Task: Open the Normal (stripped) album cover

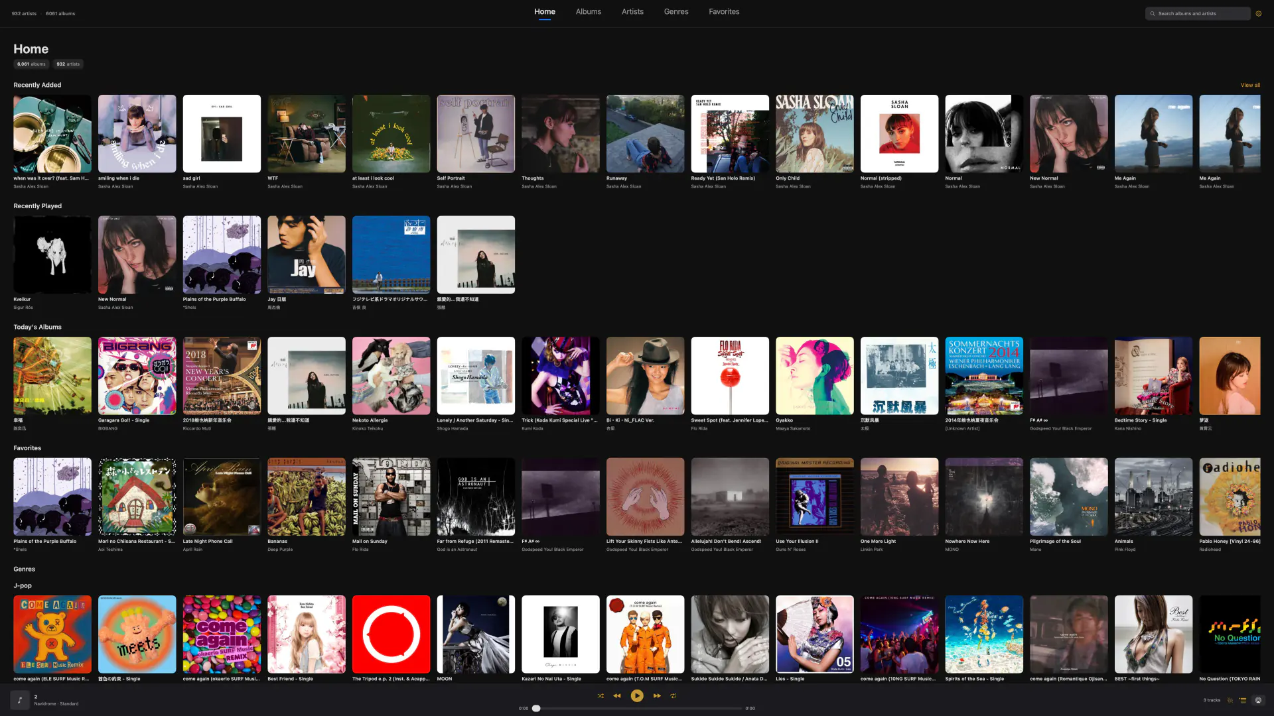Action: pyautogui.click(x=900, y=134)
